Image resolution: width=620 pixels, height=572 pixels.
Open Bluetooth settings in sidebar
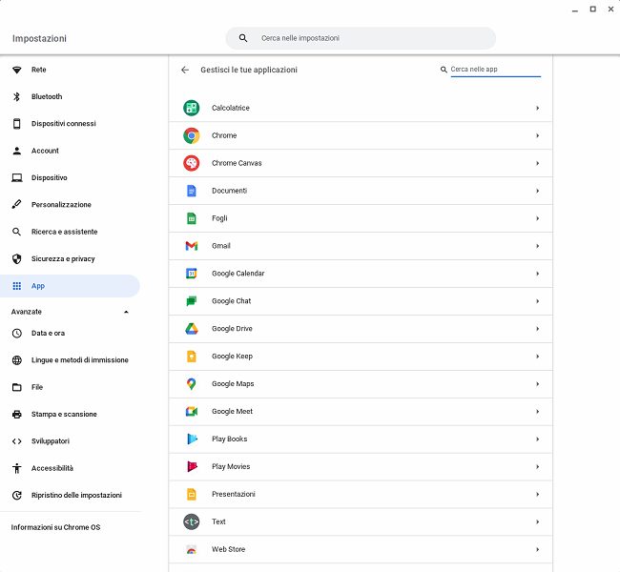pyautogui.click(x=46, y=96)
